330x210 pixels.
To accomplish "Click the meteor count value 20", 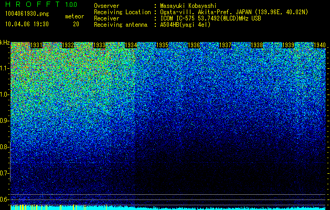I will coord(76,24).
